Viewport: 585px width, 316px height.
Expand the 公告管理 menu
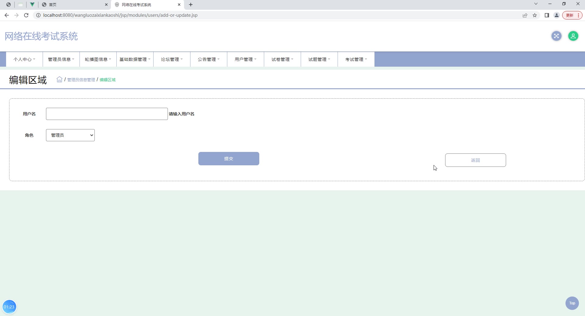point(209,59)
